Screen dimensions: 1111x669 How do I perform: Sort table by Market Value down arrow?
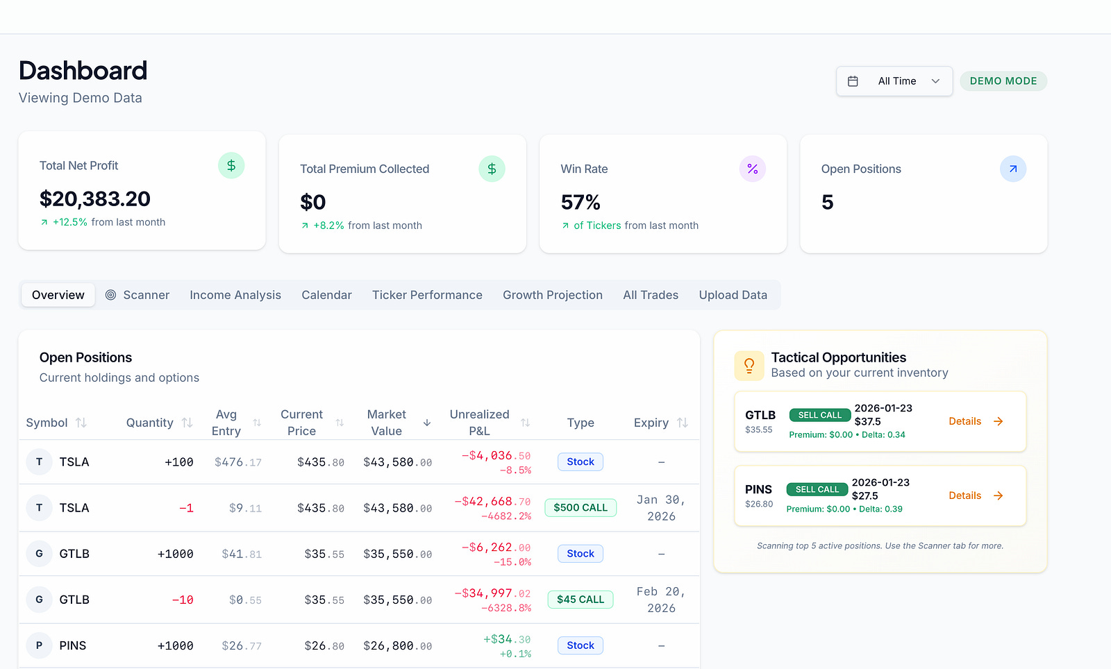tap(427, 423)
